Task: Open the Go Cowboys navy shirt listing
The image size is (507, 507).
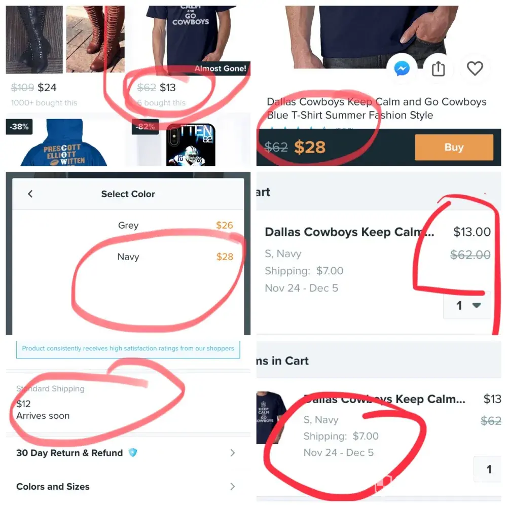Action: coord(191,35)
